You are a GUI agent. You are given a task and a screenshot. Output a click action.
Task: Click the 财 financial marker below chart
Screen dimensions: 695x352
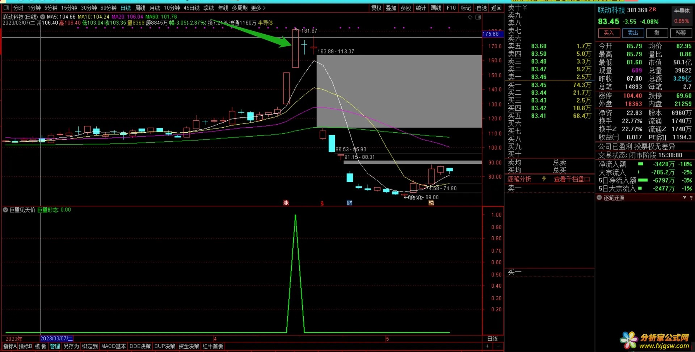coord(349,203)
